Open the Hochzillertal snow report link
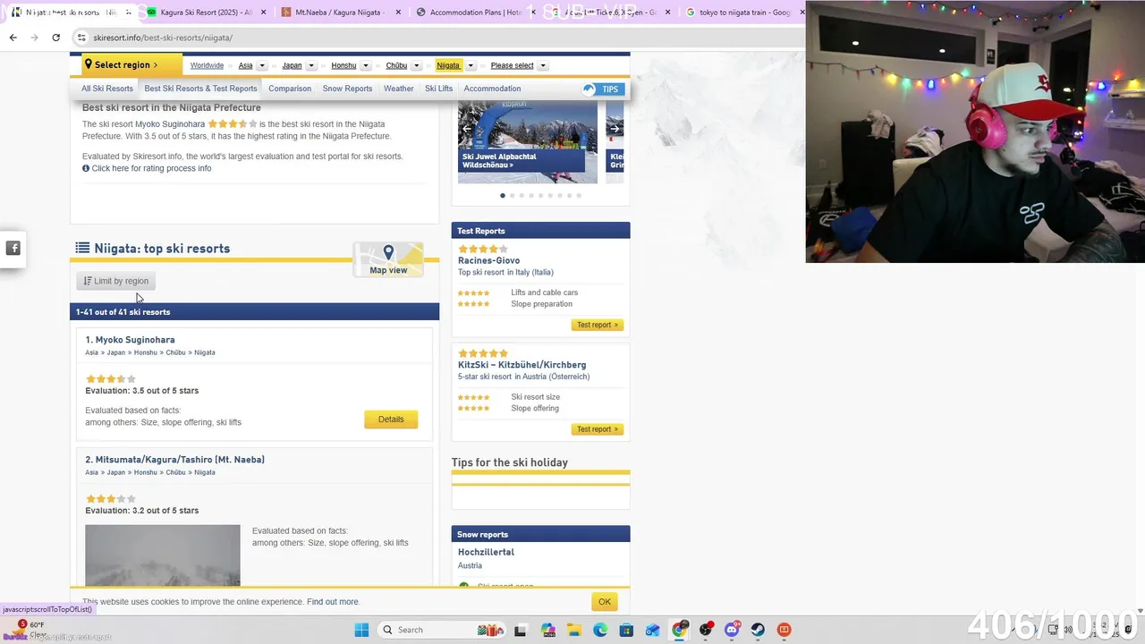 point(486,552)
